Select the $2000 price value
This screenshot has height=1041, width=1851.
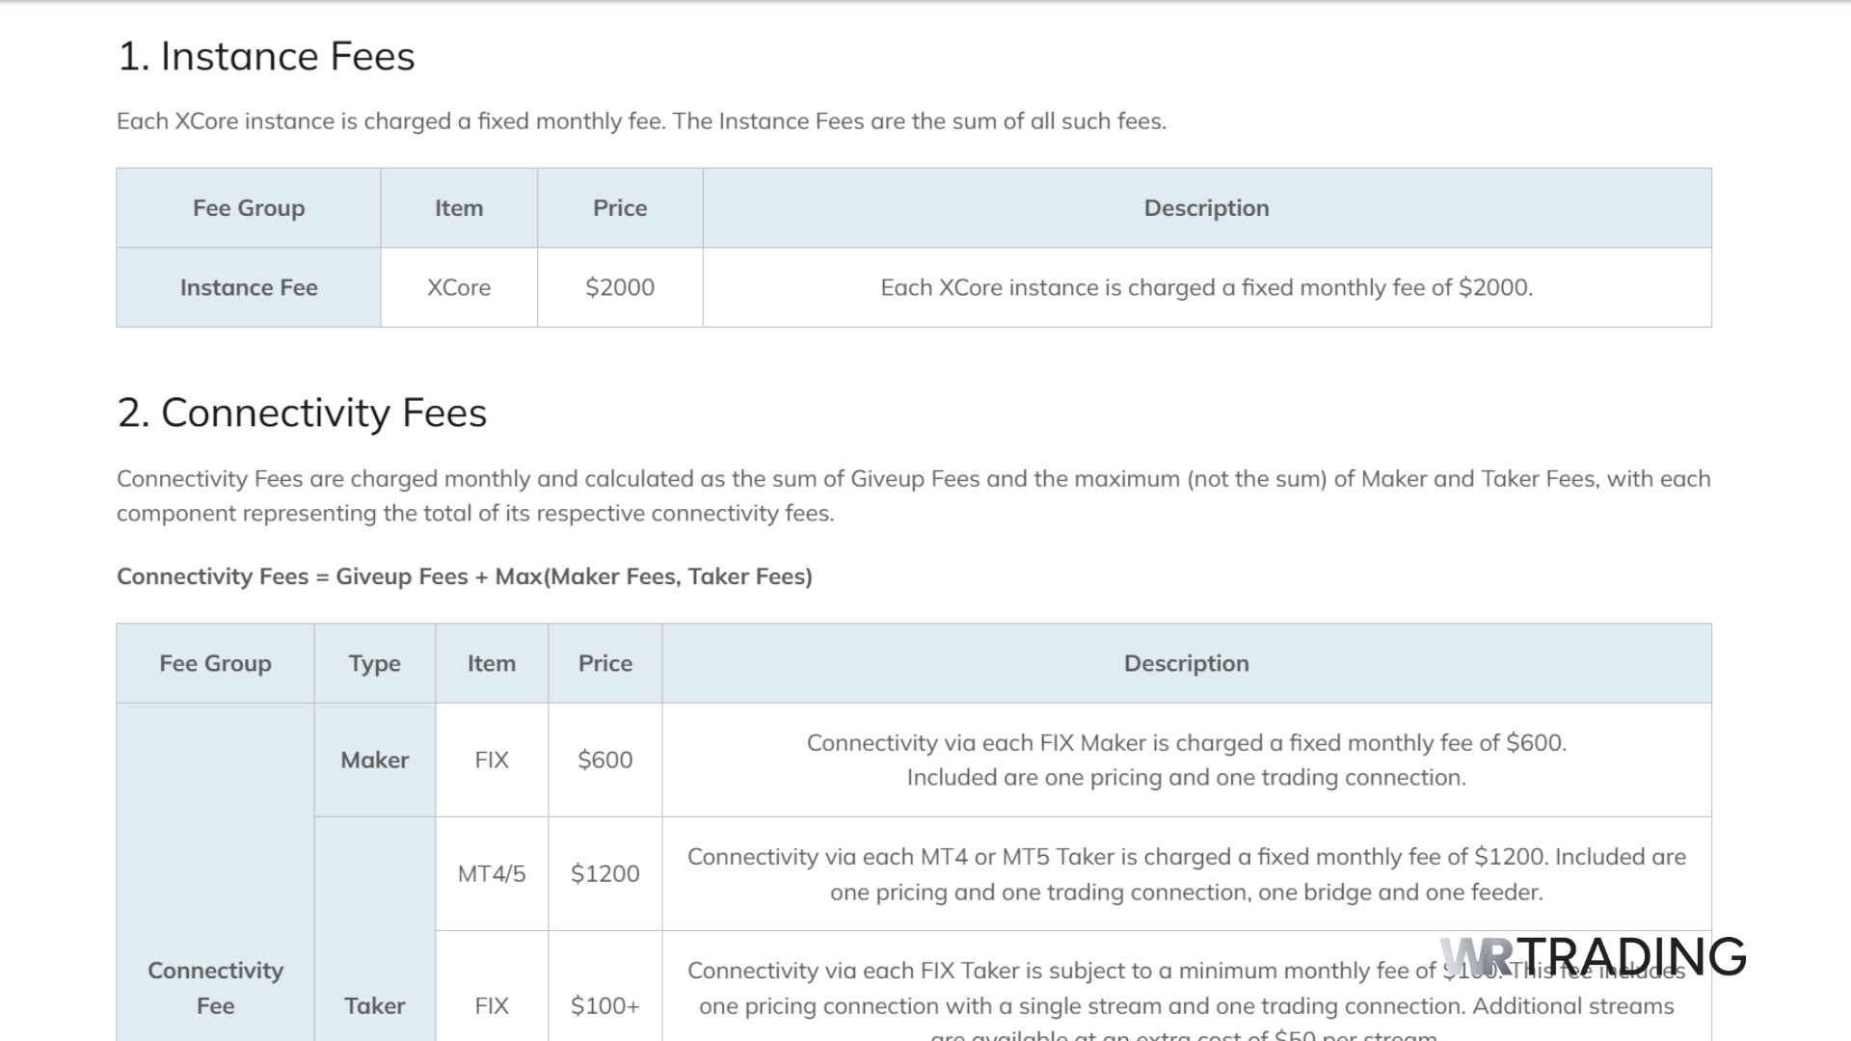619,286
